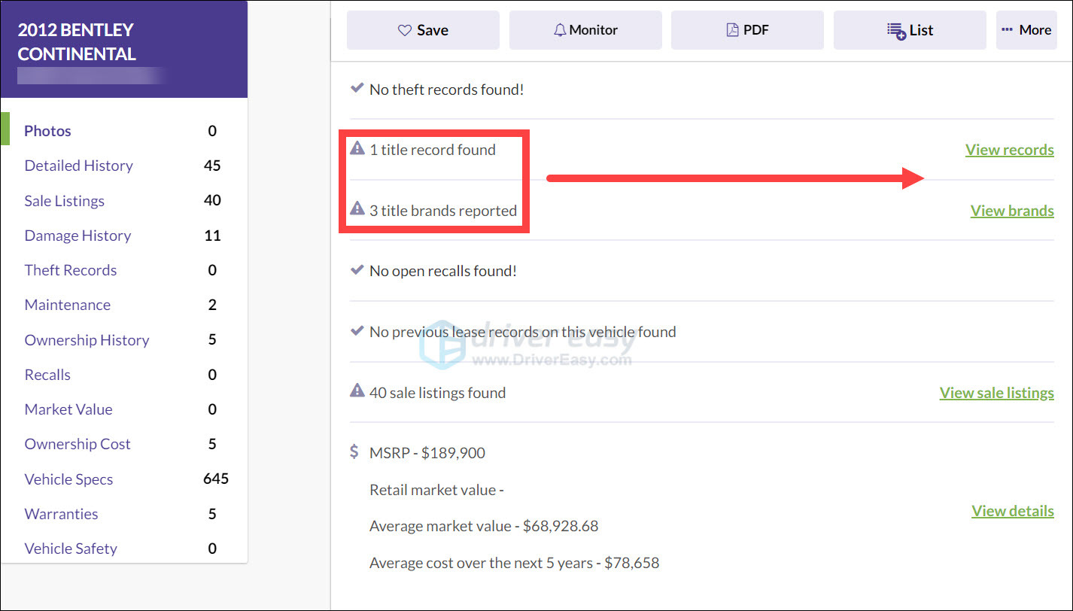
Task: Click the '40 sale listings found' text
Action: tap(437, 393)
